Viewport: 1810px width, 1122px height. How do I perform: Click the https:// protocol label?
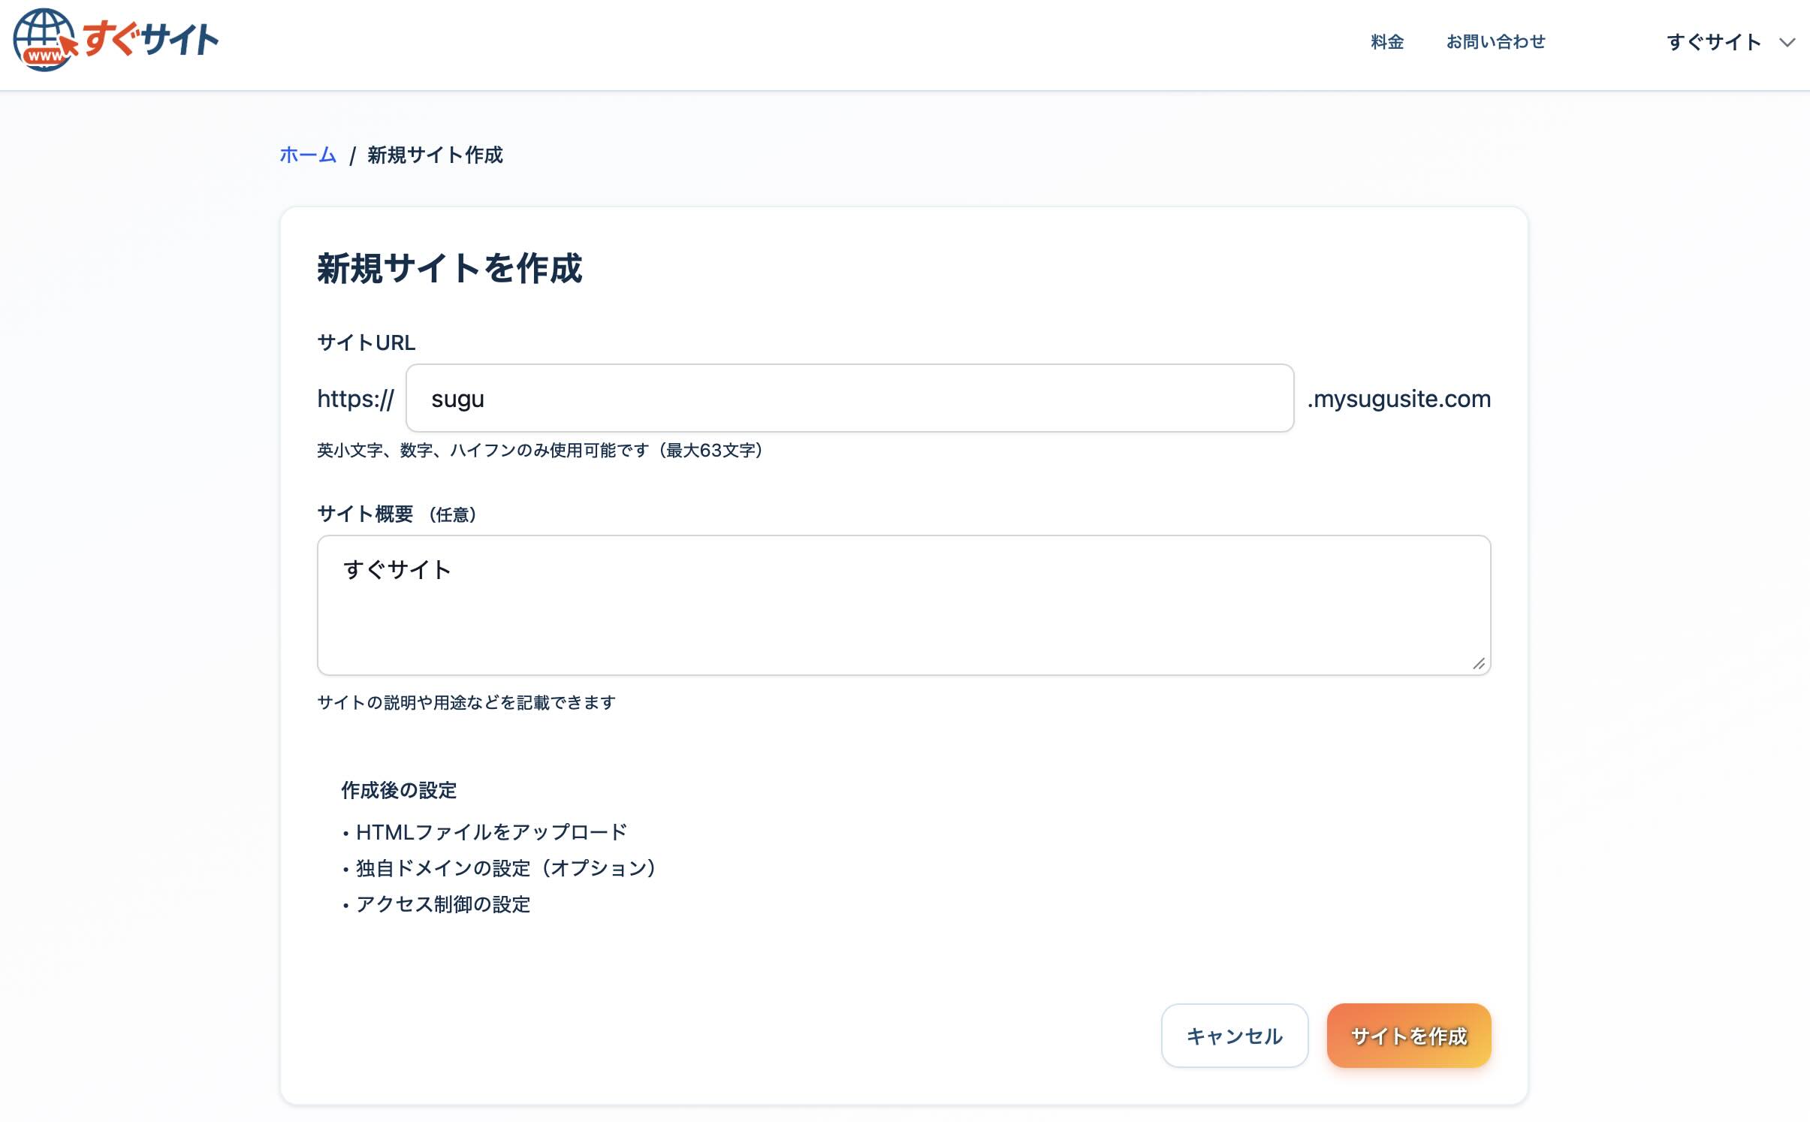coord(354,399)
